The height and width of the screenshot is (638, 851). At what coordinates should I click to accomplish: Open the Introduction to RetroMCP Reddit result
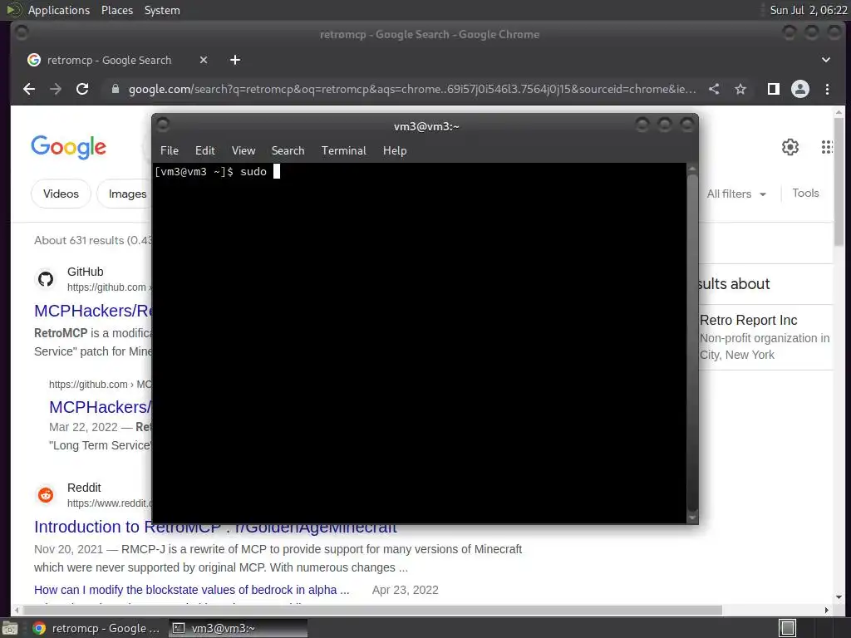pos(215,527)
